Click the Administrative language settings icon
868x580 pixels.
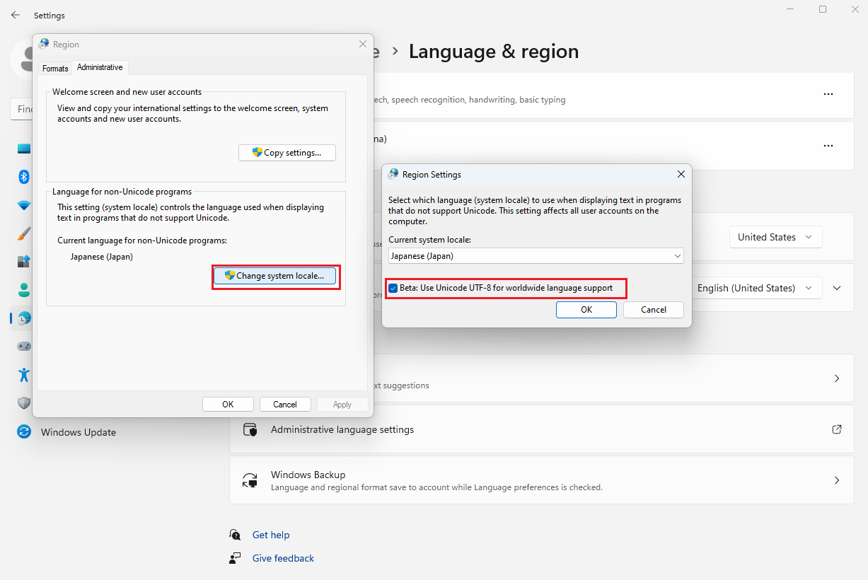pos(250,429)
